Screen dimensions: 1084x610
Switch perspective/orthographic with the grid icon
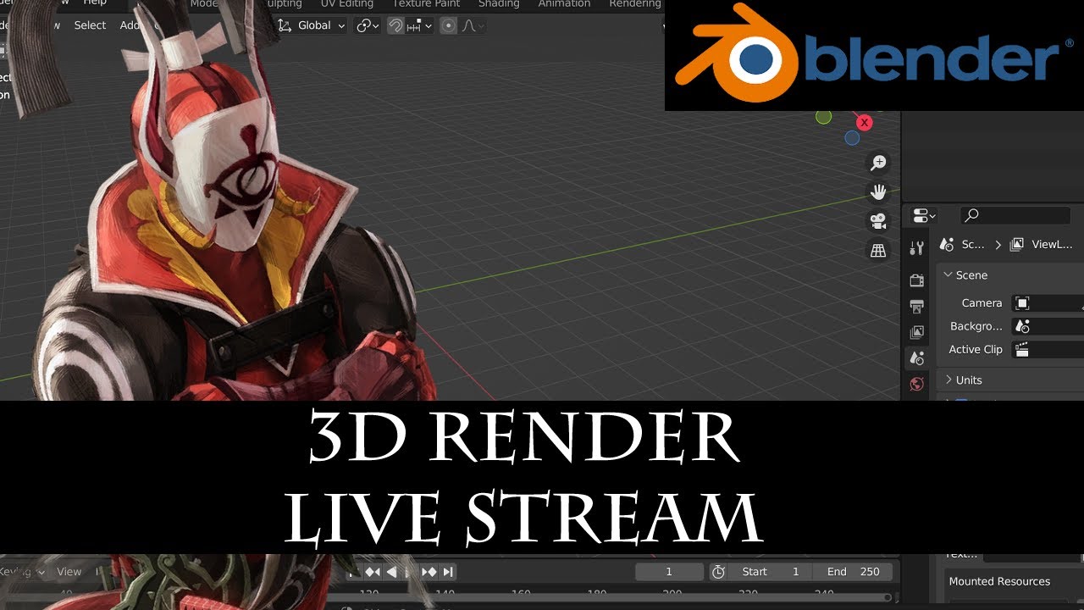coord(878,250)
